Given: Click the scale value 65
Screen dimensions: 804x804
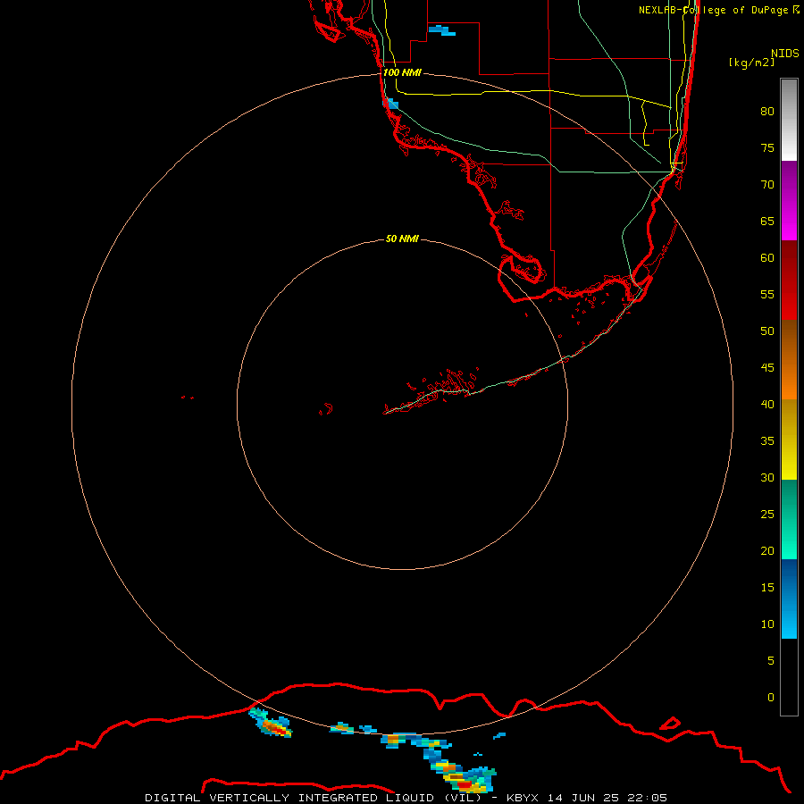Looking at the screenshot, I should point(767,222).
